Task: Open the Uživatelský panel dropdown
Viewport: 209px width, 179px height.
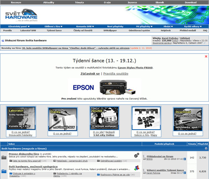Action: pyautogui.click(x=19, y=26)
